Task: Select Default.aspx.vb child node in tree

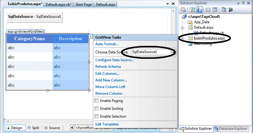Action: (x=212, y=33)
